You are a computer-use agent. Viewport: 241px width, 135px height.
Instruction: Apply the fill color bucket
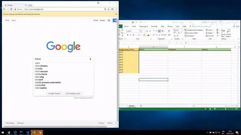(144, 35)
